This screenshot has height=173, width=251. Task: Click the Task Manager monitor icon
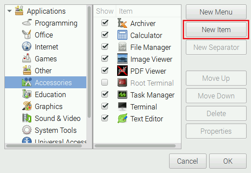[122, 94]
